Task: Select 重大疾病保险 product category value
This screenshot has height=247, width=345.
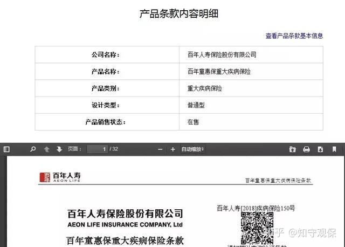Action: pos(204,88)
